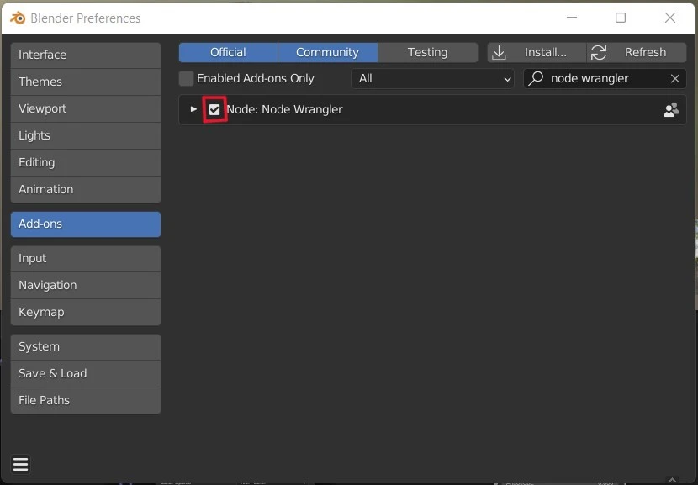
Task: Enable the Enabled Add-ons Only checkbox
Action: tap(186, 79)
